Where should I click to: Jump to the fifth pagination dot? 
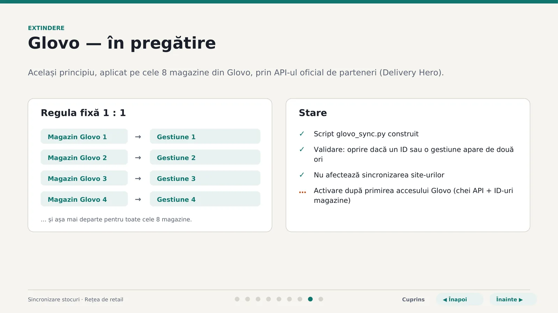[x=279, y=299]
